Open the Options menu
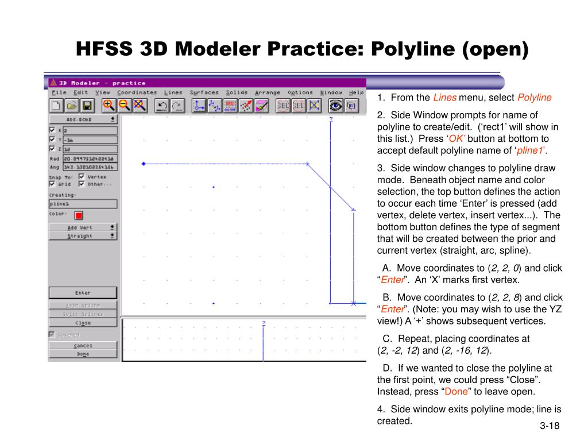Viewport: 588px width, 441px height. [x=300, y=92]
